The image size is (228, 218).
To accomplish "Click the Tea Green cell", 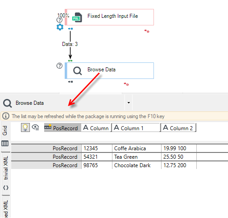I will click(137, 157).
